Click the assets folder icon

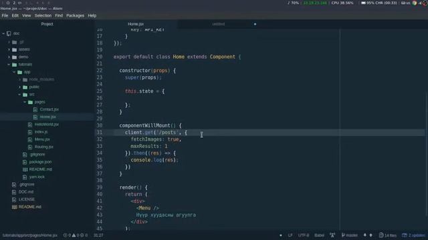tap(15, 49)
